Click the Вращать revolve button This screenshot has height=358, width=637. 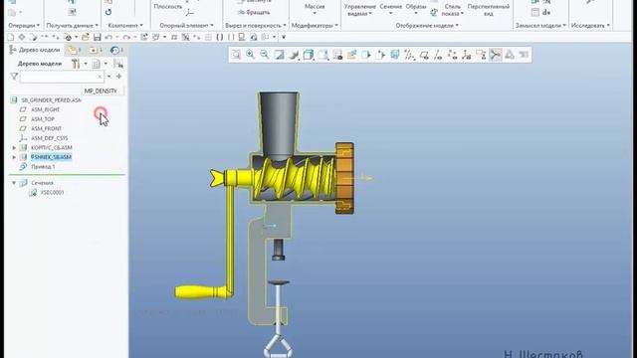tap(254, 13)
